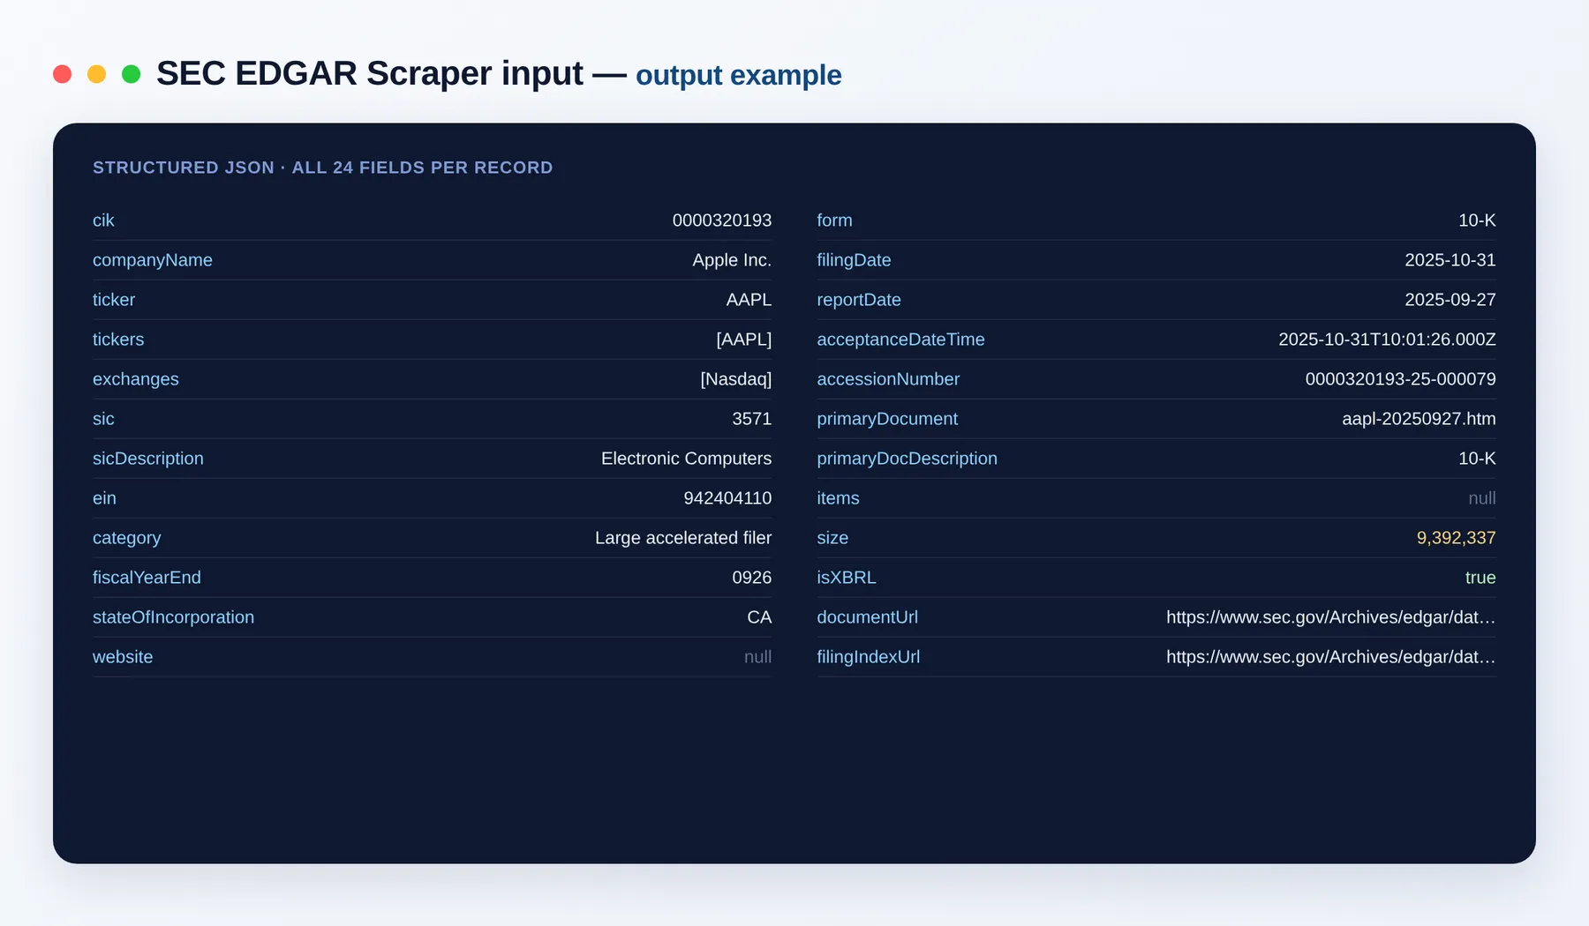Select the reportDate value 2025-09-27

click(x=1450, y=300)
